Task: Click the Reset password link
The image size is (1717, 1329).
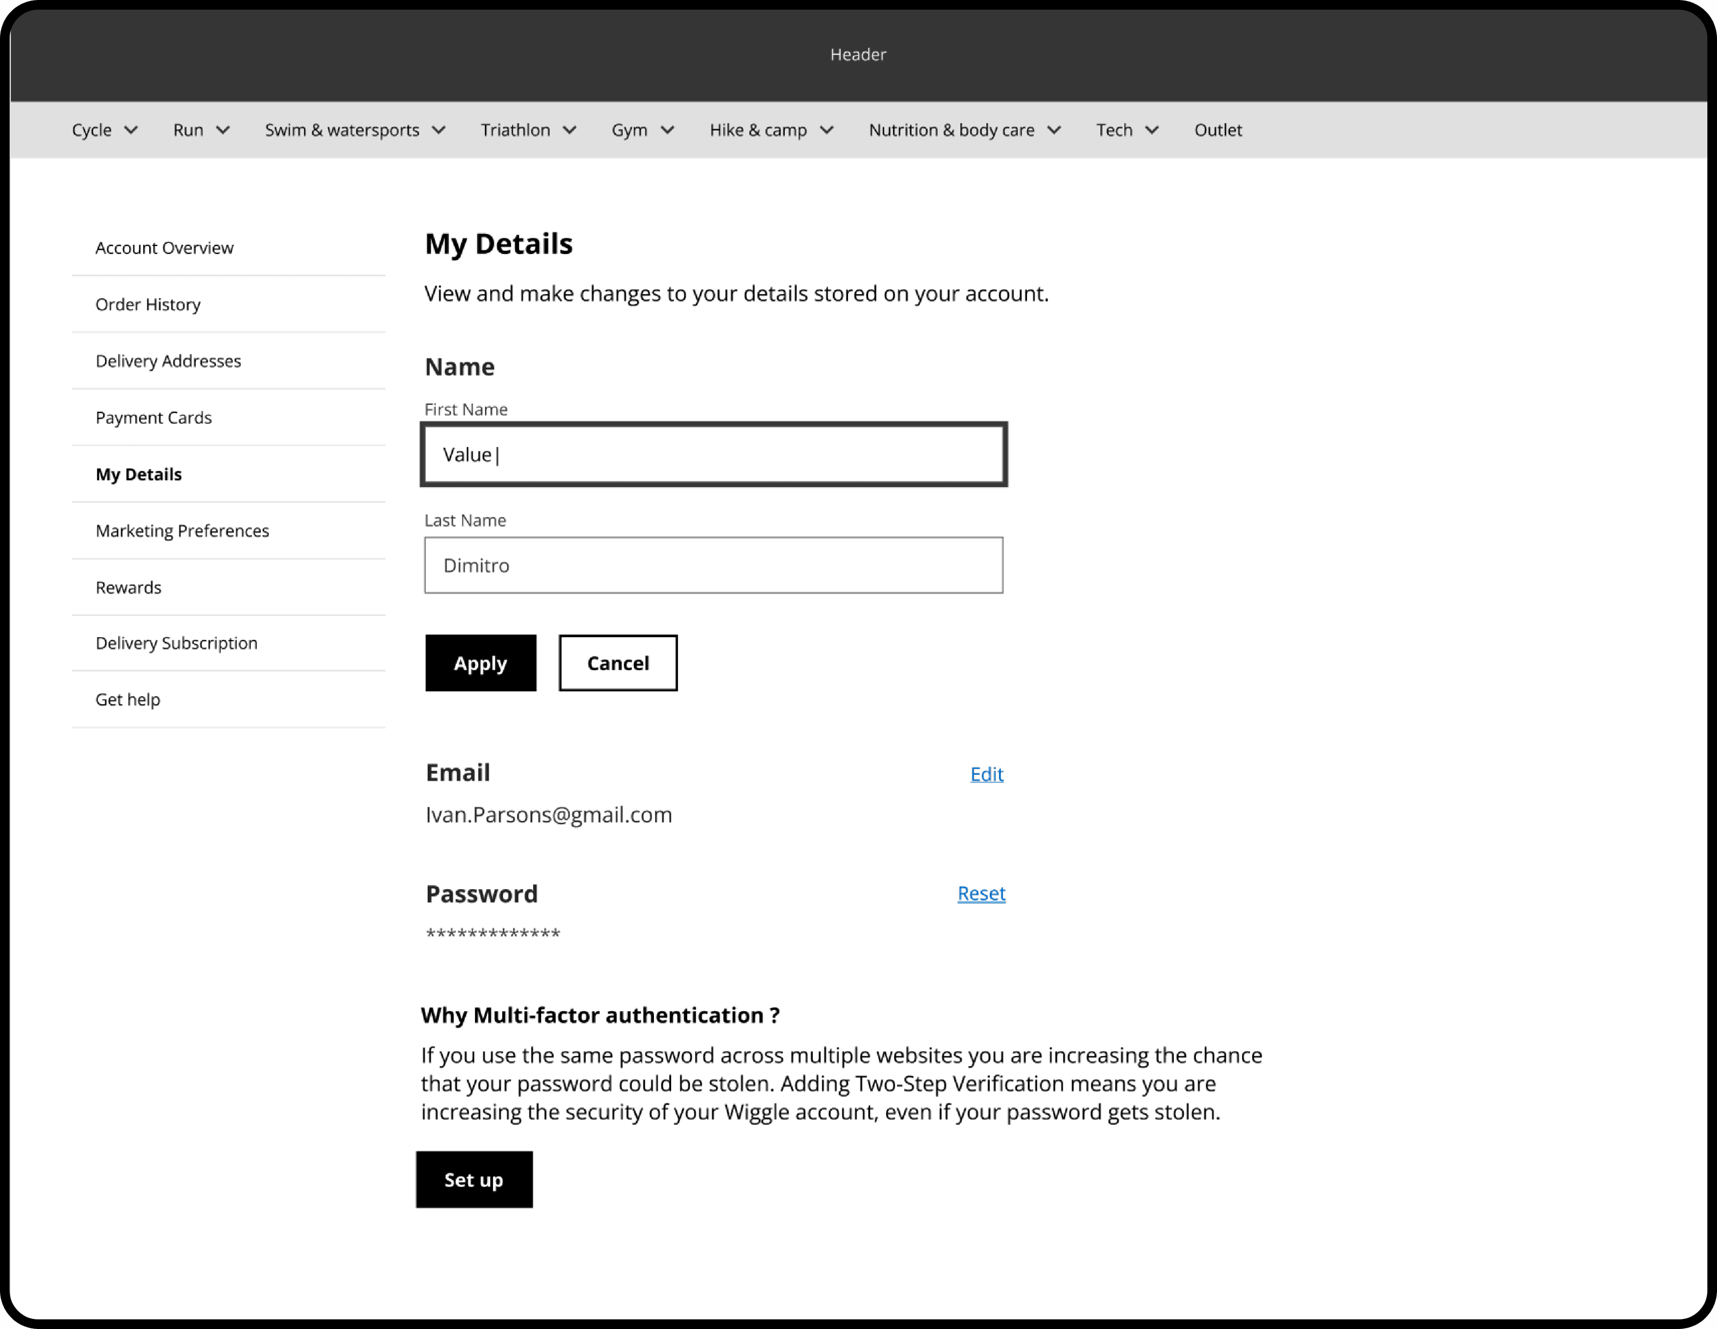Action: tap(980, 894)
